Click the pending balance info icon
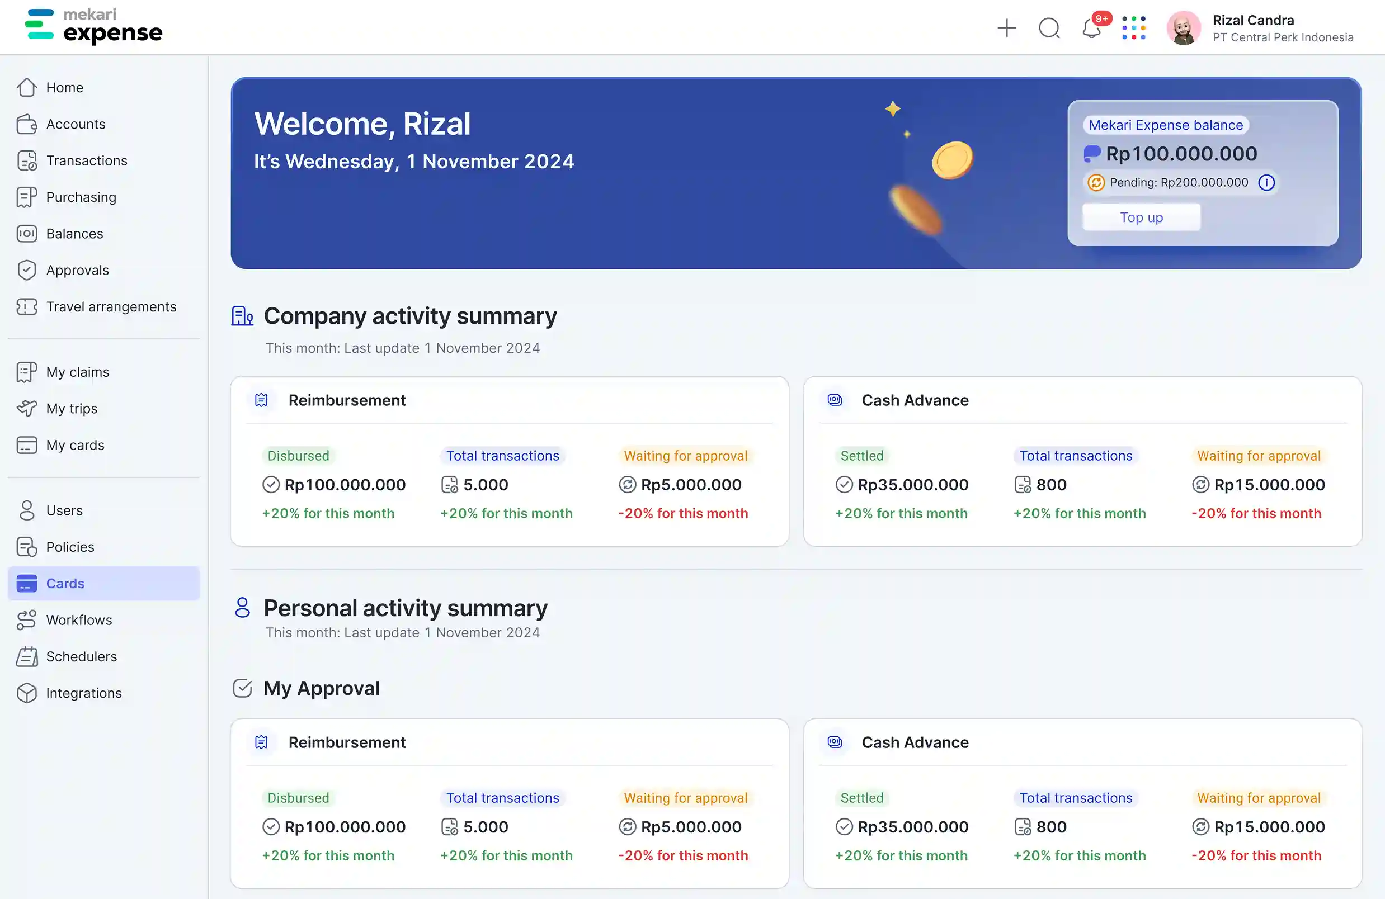Viewport: 1385px width, 899px height. 1267,182
